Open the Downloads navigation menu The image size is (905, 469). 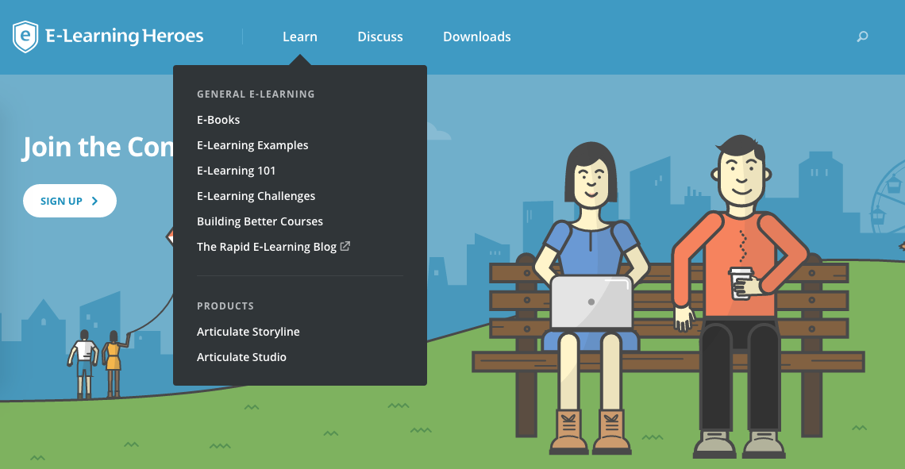pos(476,37)
